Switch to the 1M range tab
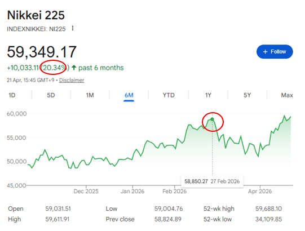 coord(90,95)
